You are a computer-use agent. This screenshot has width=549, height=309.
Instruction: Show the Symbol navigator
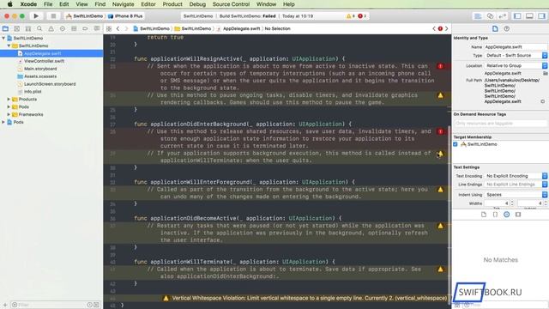click(28, 28)
